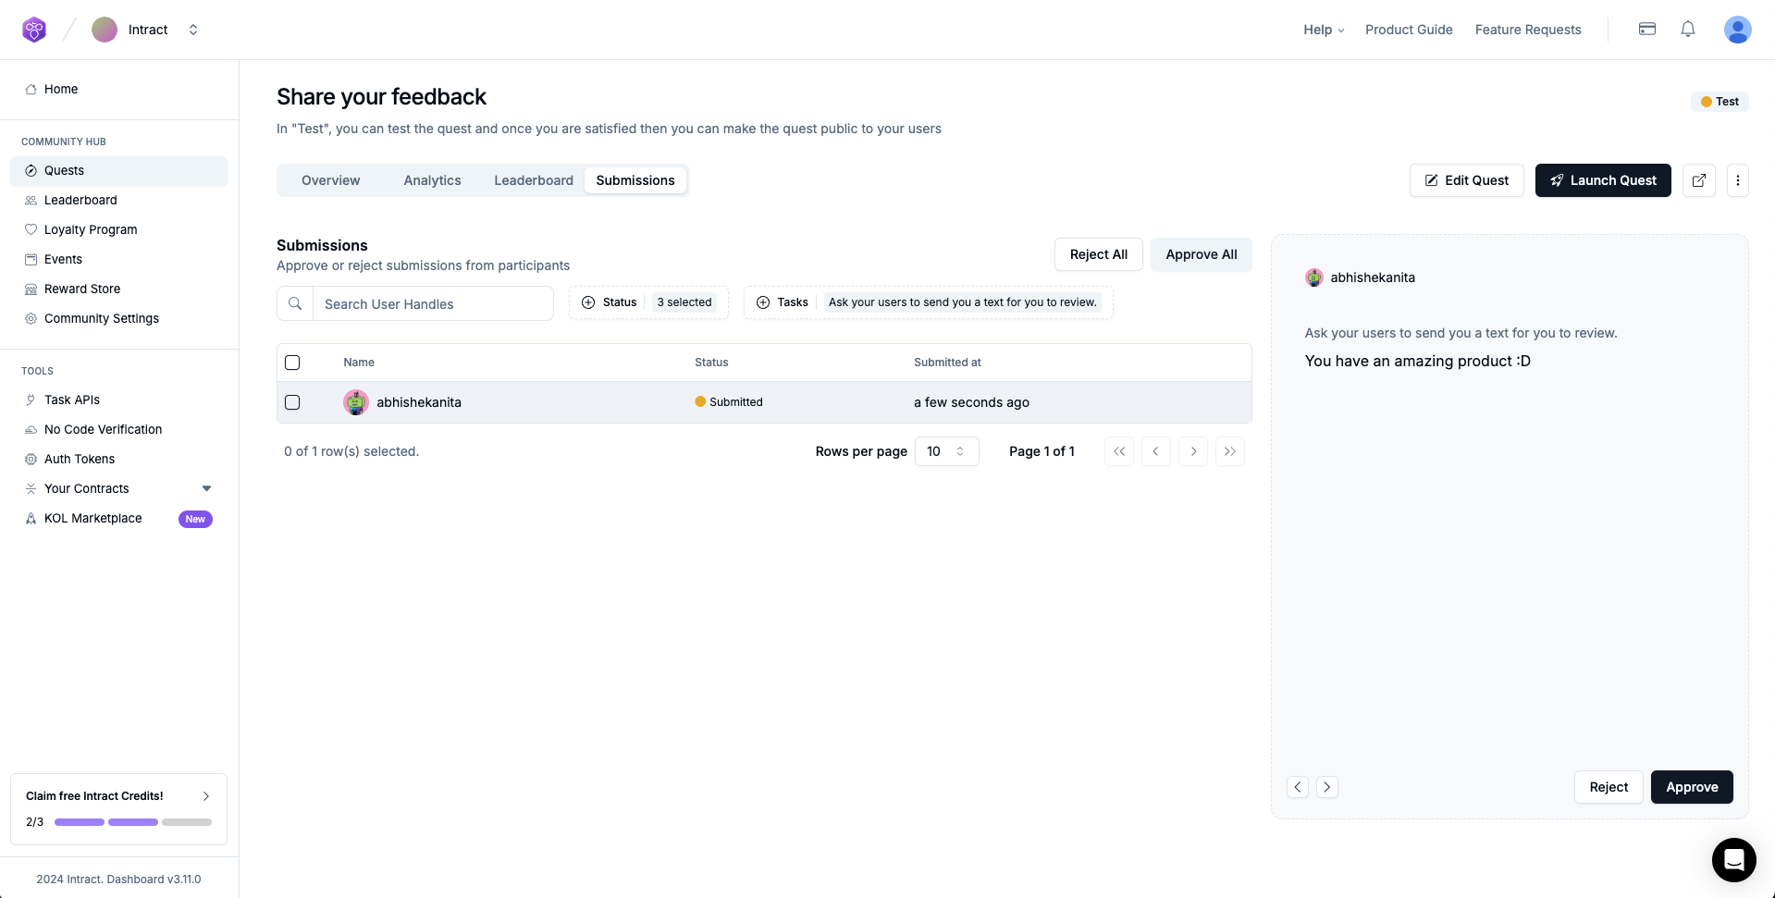
Task: Click the open-in-new-window icon button
Action: click(x=1698, y=180)
